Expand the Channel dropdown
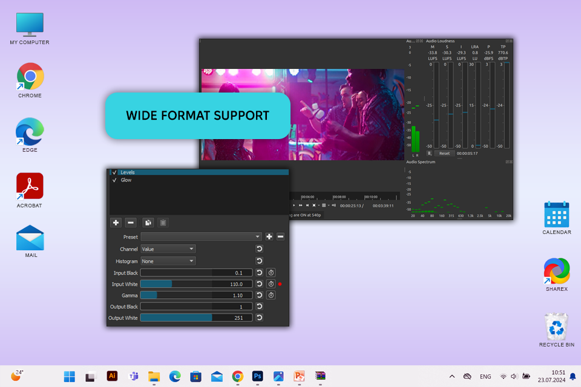Image resolution: width=581 pixels, height=387 pixels. tap(168, 249)
